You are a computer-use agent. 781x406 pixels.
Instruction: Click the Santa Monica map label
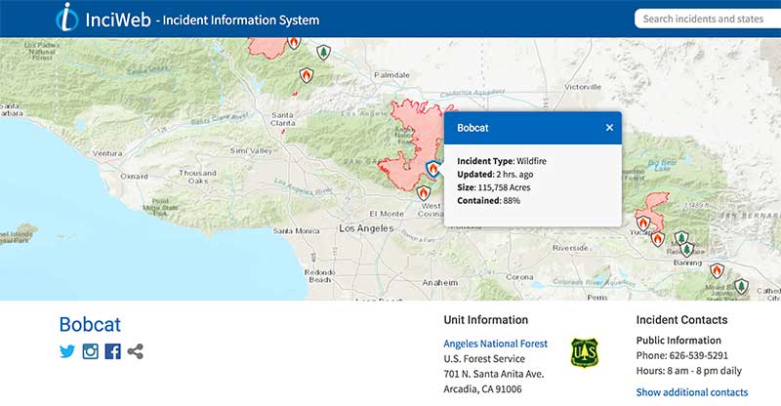click(296, 231)
